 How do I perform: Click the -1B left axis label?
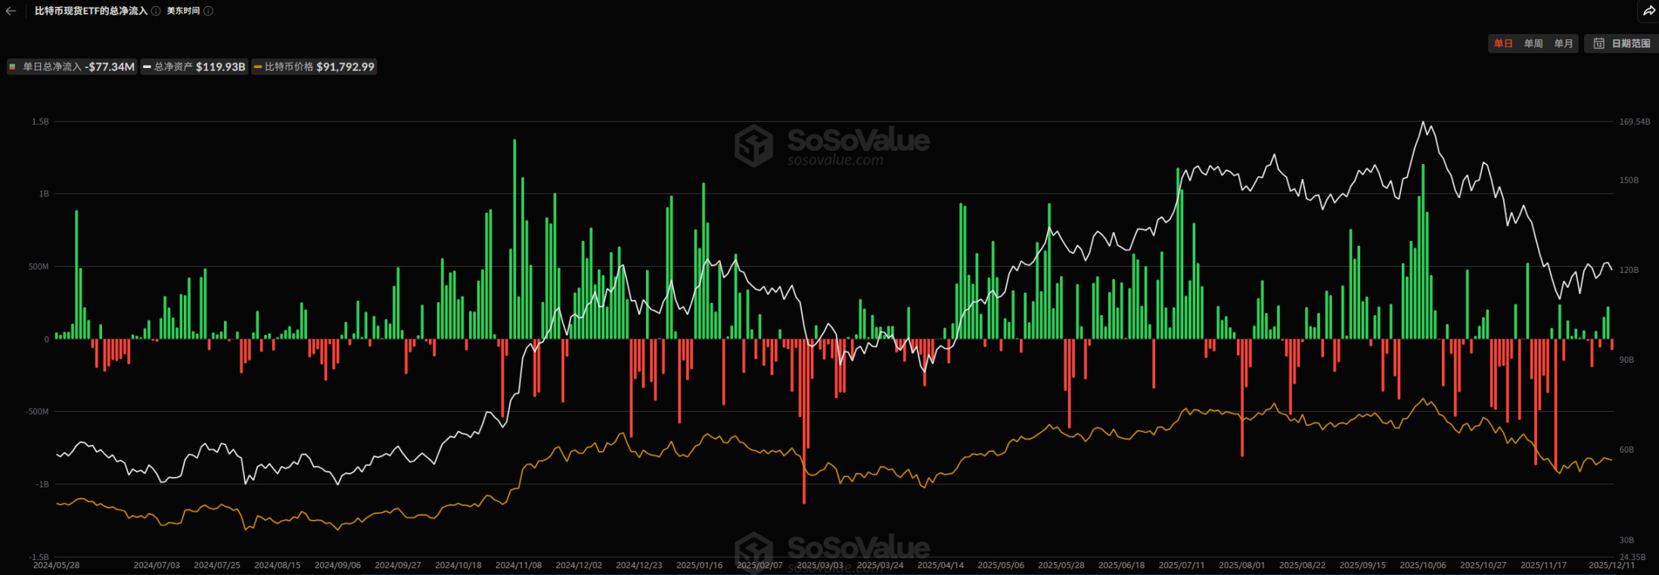tap(42, 484)
